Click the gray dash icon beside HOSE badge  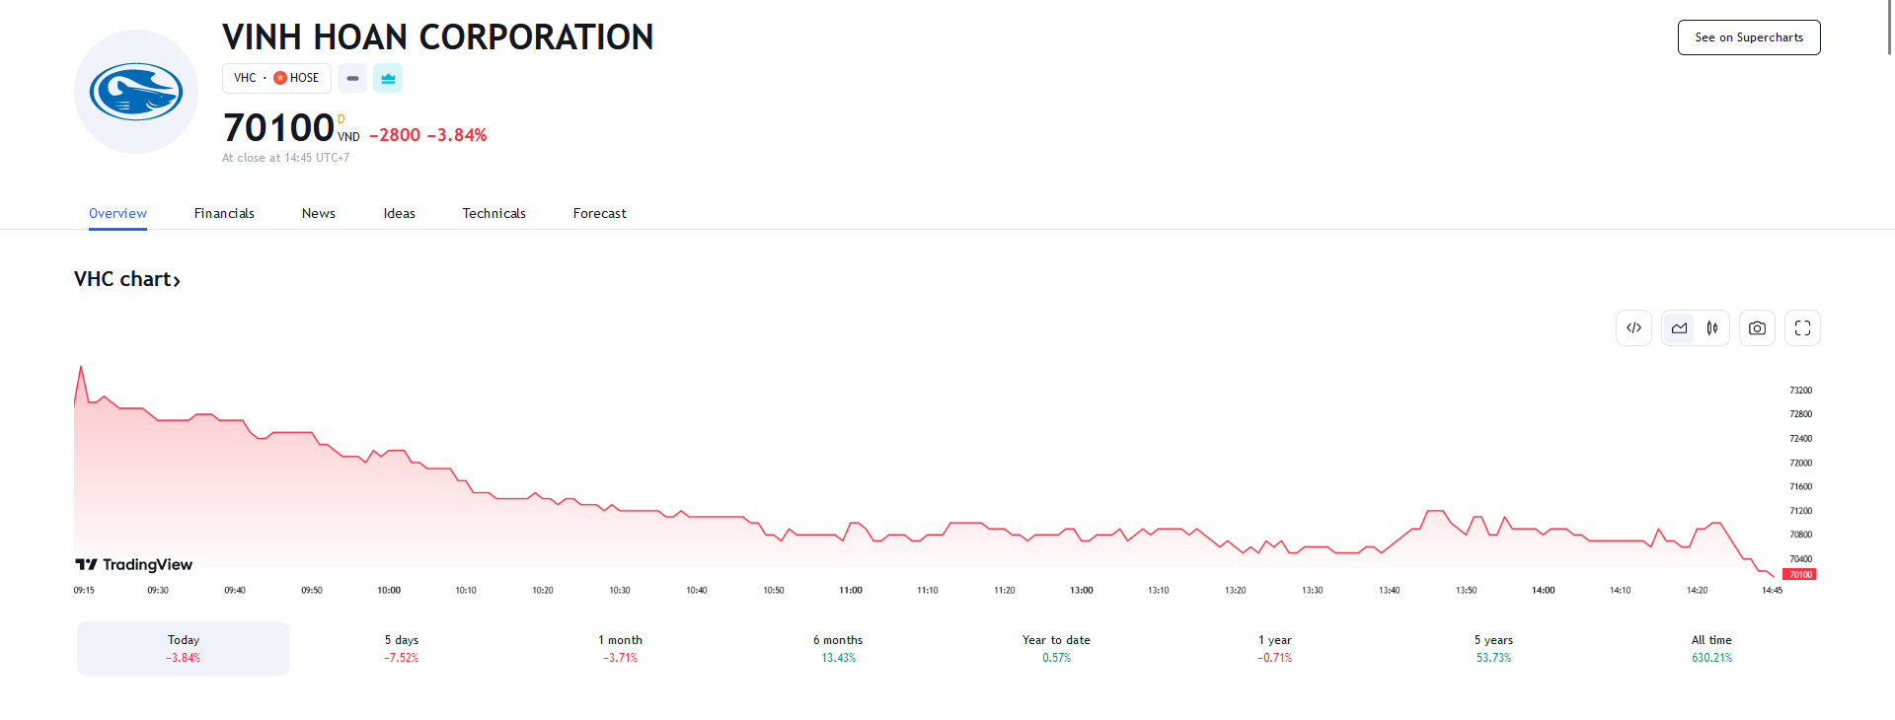(352, 78)
